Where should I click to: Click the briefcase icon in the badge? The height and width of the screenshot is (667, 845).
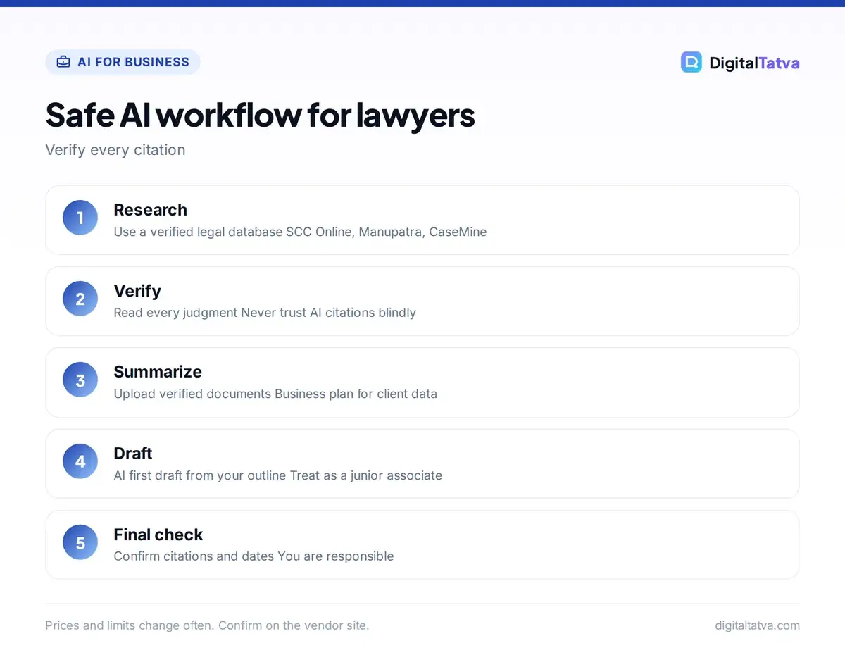pyautogui.click(x=63, y=62)
